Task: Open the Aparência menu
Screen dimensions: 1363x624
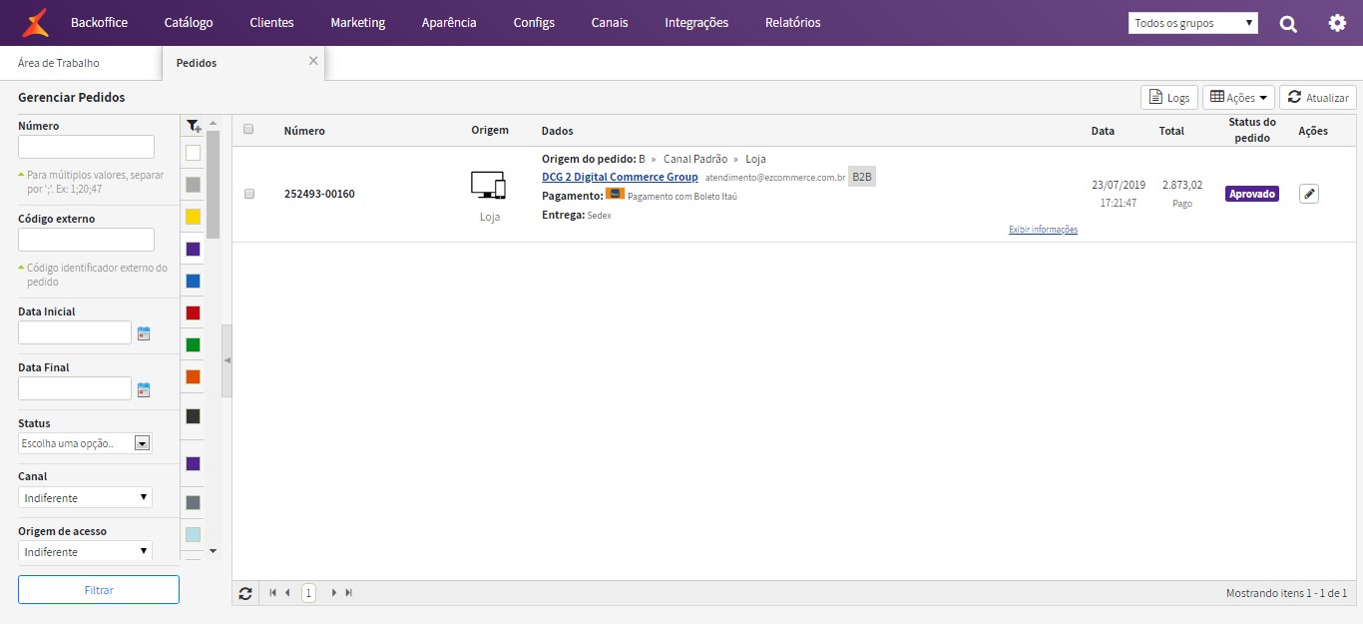Action: (x=449, y=23)
